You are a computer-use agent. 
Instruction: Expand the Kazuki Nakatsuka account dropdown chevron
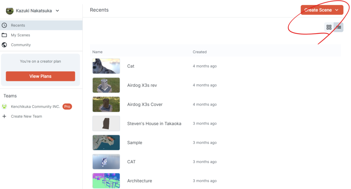[x=57, y=11]
